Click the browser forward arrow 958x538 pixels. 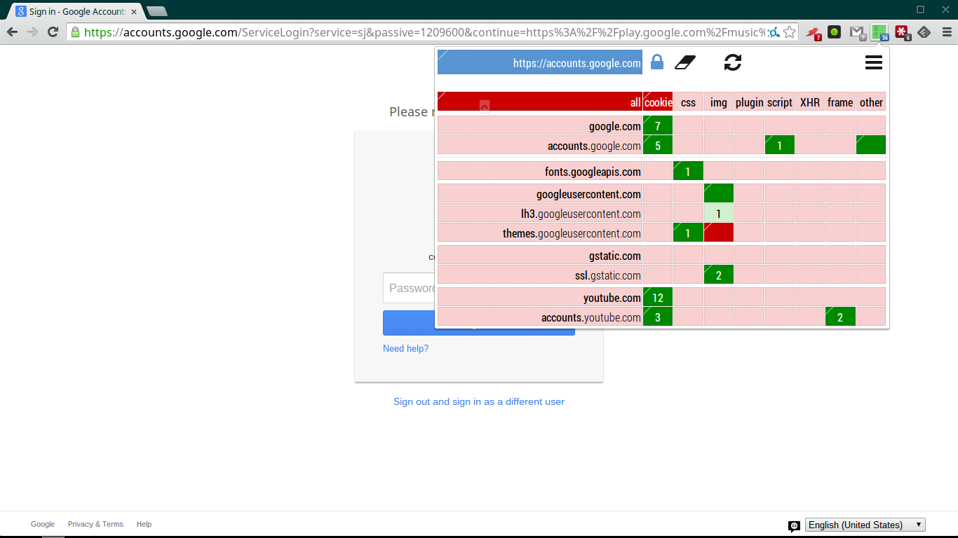click(32, 32)
